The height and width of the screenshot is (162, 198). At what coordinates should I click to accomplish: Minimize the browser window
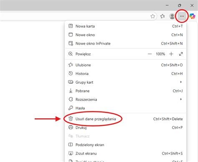coord(167,5)
